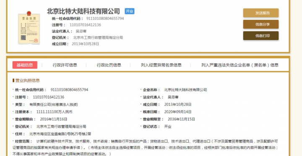The width and height of the screenshot is (302, 156).
Task: Go to 列入经营异常名录信息 tab
Action: (x=161, y=65)
